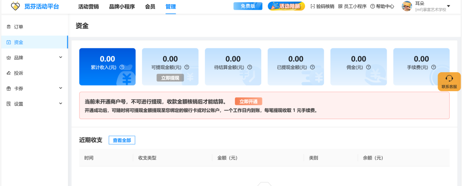Open the 耳朵 account dropdown arrow

(448, 6)
